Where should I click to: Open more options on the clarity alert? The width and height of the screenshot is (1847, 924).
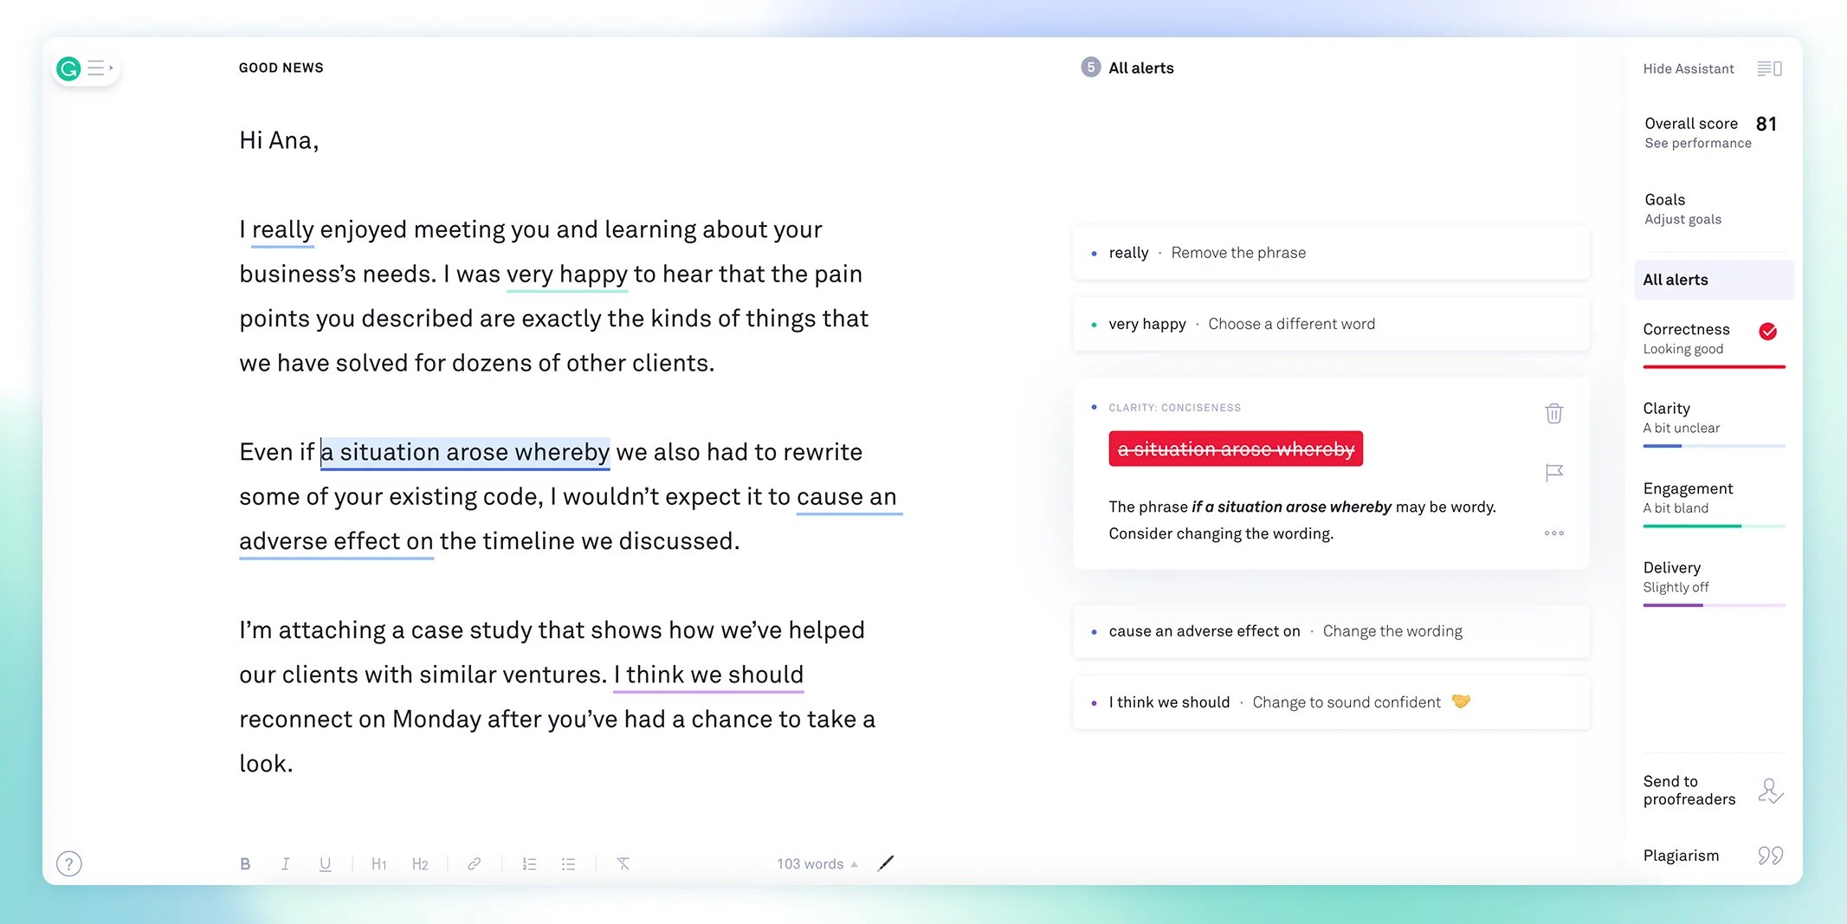(1553, 533)
